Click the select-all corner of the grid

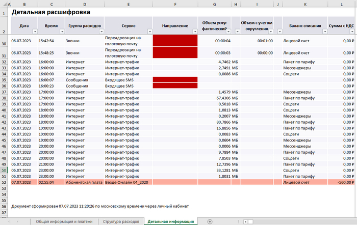[3, 4]
